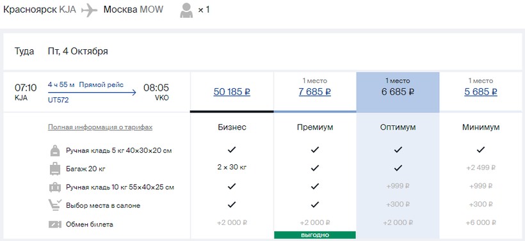Click the Бизнес column header

pos(232,127)
